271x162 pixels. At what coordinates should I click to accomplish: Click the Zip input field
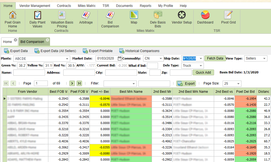(x=181, y=73)
